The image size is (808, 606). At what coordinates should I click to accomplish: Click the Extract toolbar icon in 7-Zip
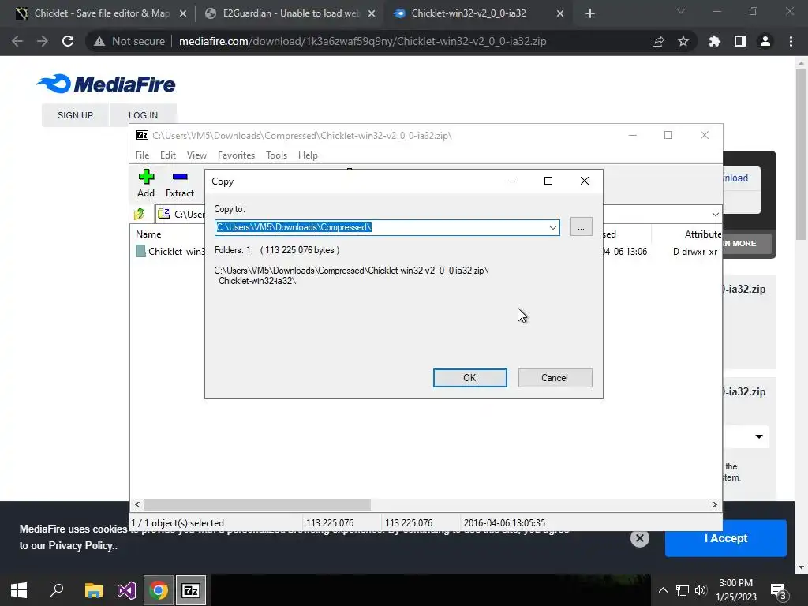179,183
